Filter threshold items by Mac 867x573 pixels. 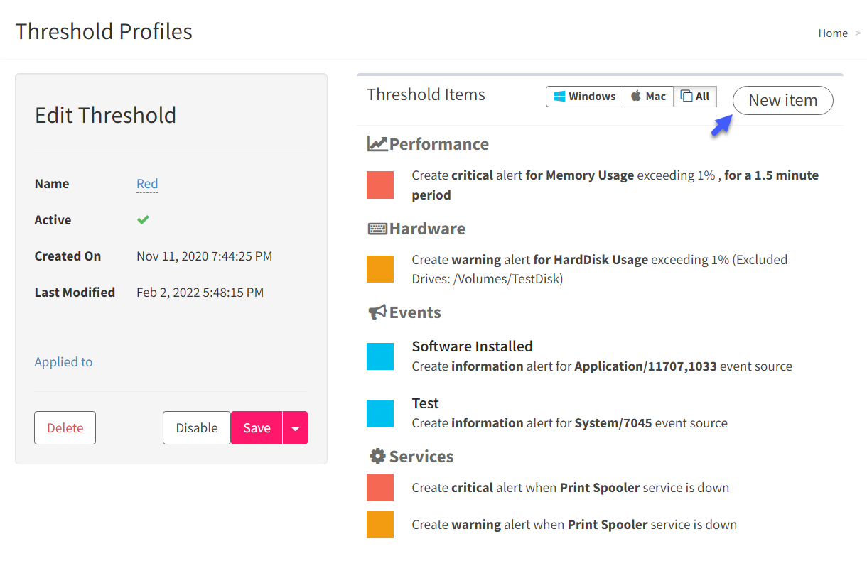pyautogui.click(x=648, y=97)
